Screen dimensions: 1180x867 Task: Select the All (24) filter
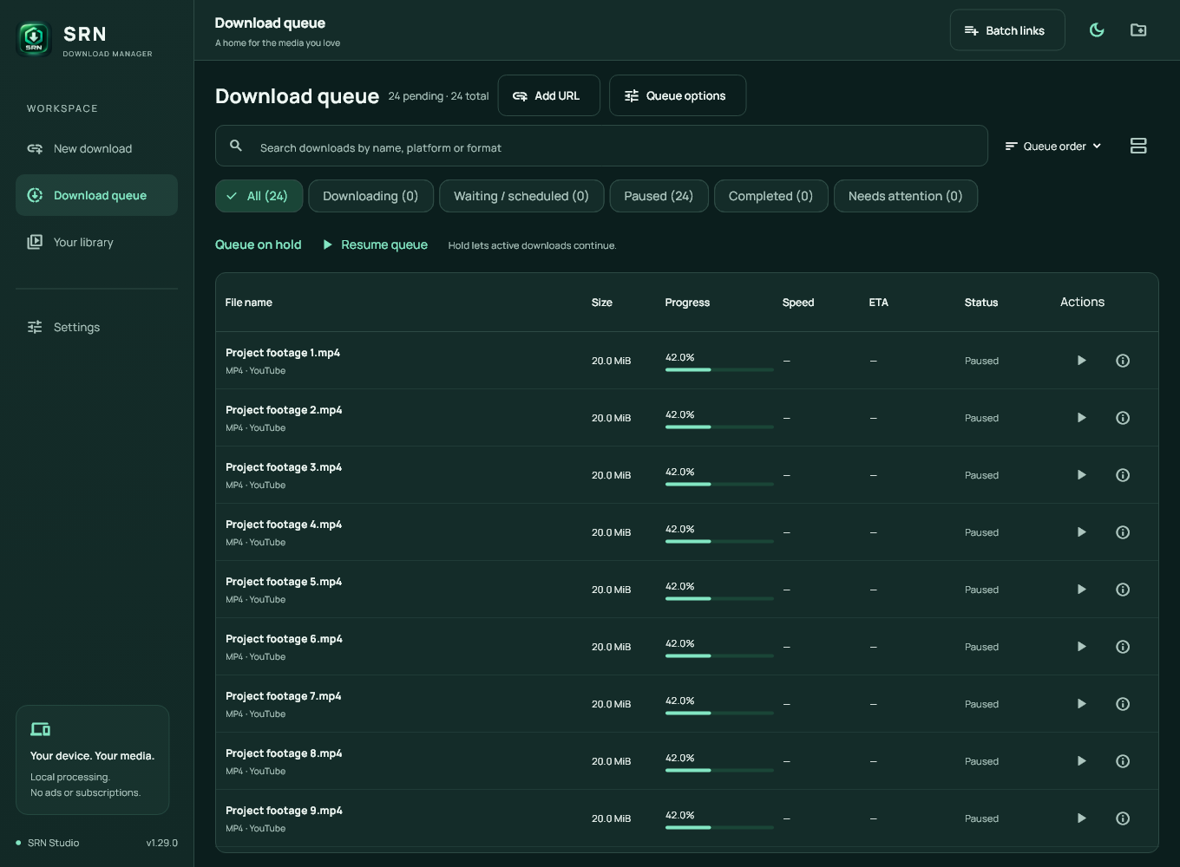coord(259,196)
